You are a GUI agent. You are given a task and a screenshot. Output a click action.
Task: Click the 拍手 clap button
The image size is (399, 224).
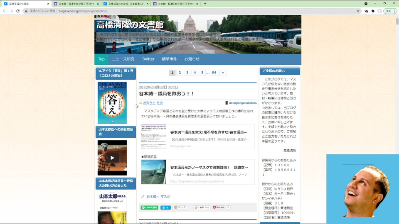coord(202,207)
